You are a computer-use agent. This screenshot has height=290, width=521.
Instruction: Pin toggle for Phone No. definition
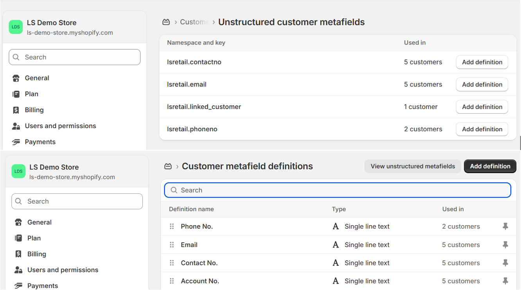(505, 227)
